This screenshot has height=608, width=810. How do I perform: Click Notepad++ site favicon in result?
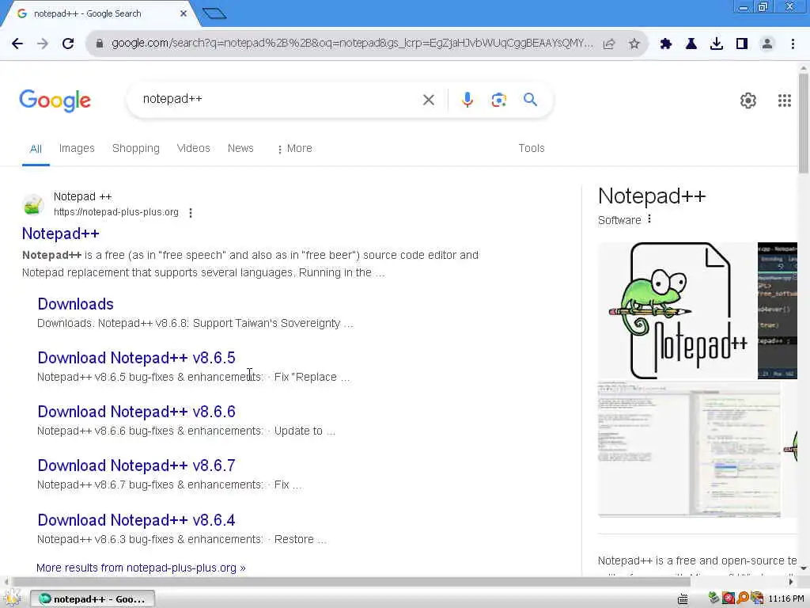coord(33,204)
